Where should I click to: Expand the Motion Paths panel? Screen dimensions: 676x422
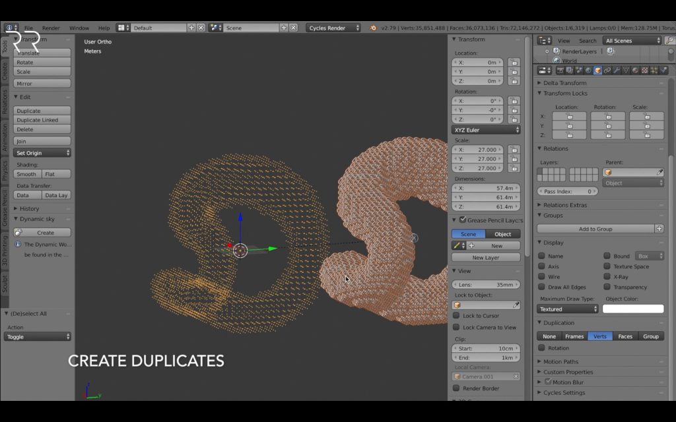(560, 361)
